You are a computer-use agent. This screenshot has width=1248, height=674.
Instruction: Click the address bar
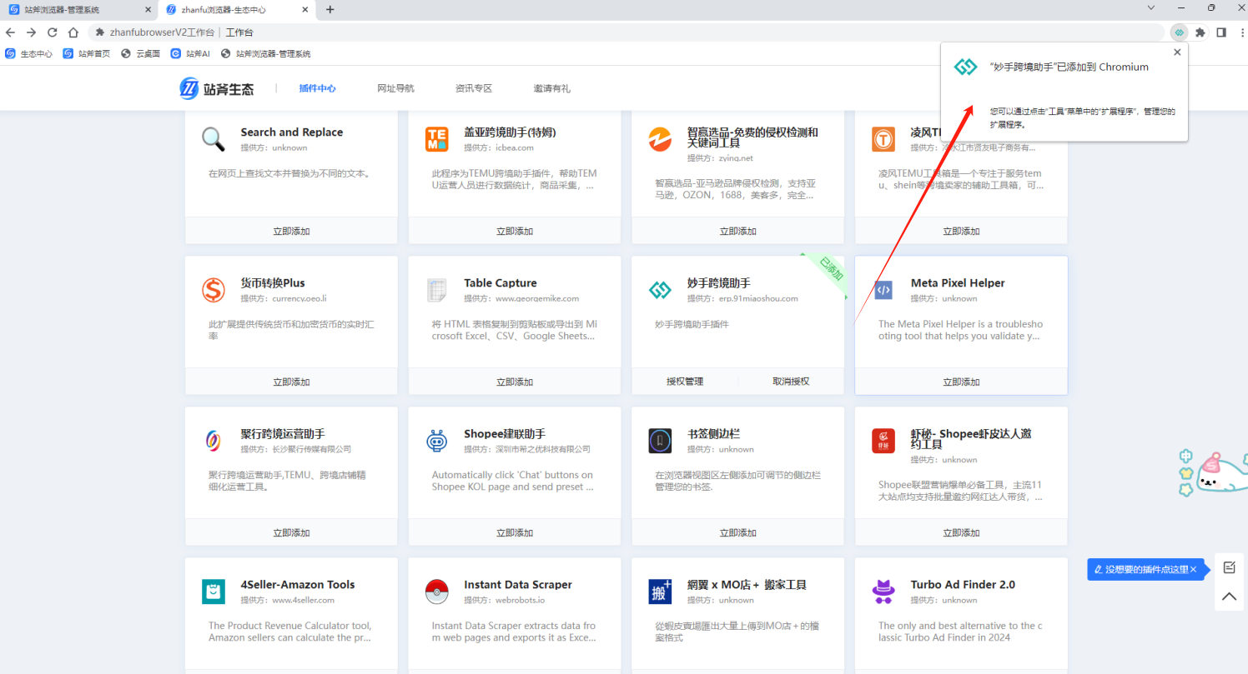(626, 32)
